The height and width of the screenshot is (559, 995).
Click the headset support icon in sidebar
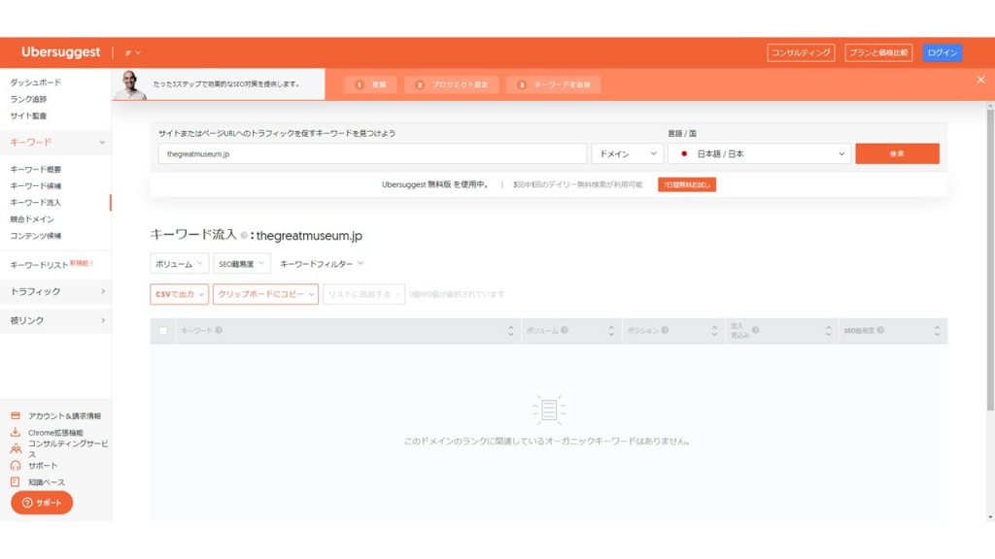point(16,466)
